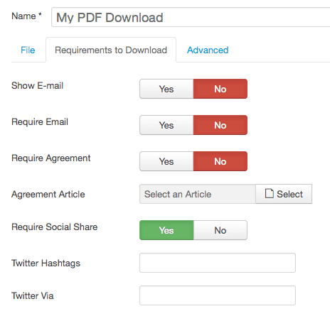Turn on Require Agreement with Yes
The height and width of the screenshot is (321, 330).
click(x=166, y=161)
